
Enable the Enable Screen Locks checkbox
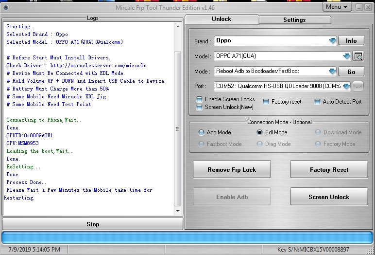click(199, 99)
